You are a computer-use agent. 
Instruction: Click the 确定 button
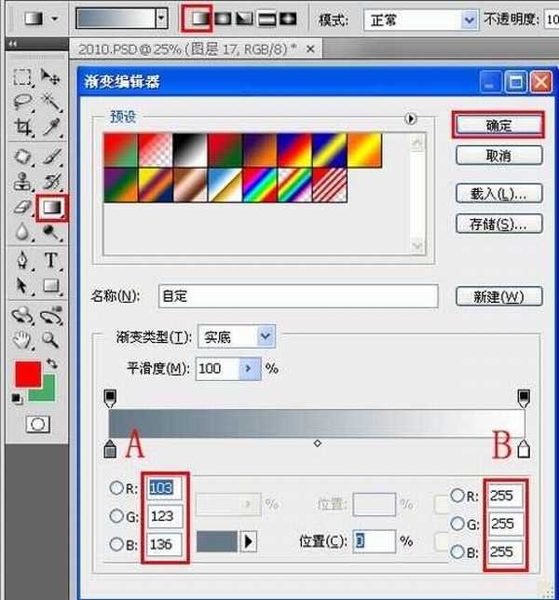[x=498, y=124]
